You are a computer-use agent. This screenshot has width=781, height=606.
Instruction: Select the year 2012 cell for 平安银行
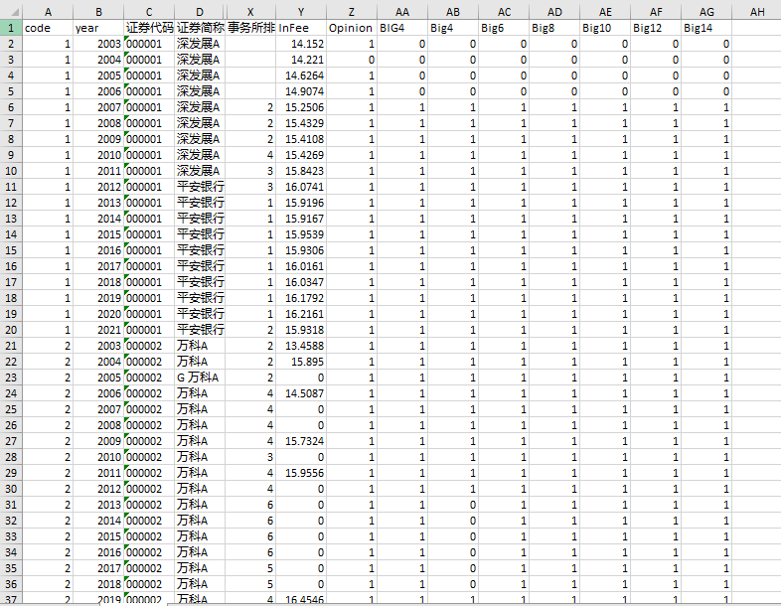click(97, 187)
